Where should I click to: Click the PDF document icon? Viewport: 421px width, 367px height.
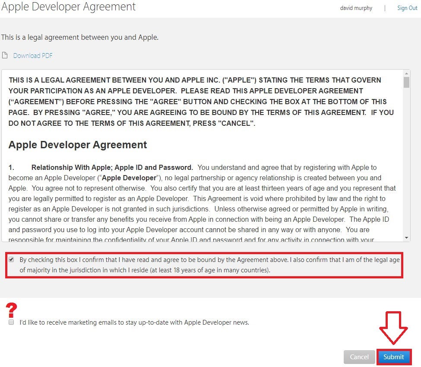coord(5,55)
